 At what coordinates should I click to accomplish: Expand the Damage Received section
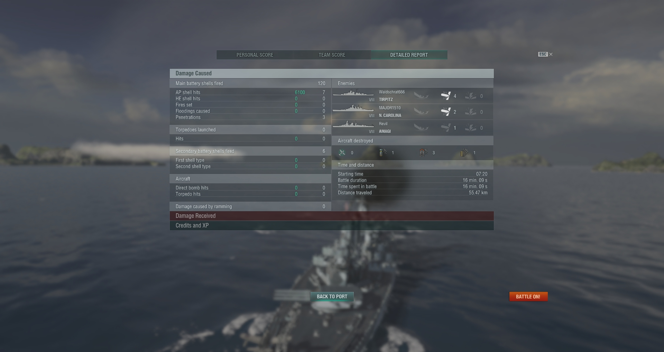332,216
